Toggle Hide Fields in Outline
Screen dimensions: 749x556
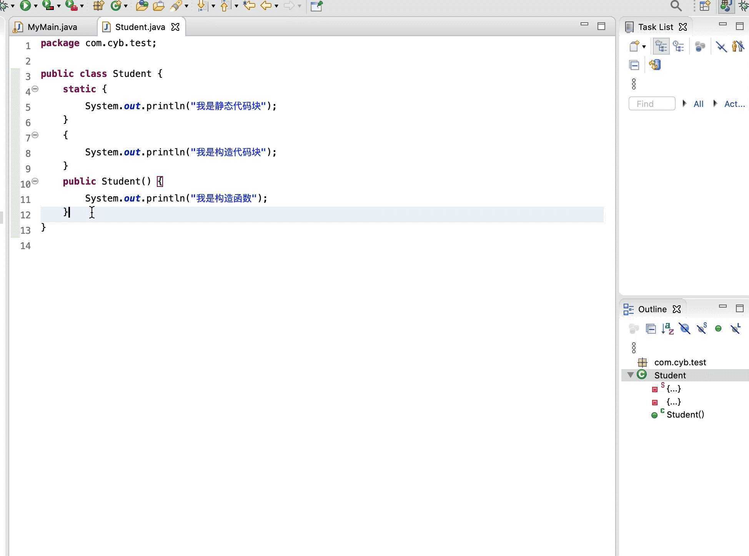tap(684, 329)
